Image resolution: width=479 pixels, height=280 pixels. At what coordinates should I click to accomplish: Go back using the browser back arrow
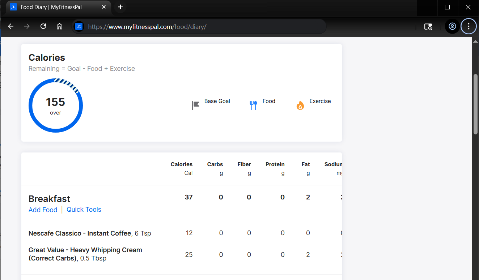tap(11, 26)
